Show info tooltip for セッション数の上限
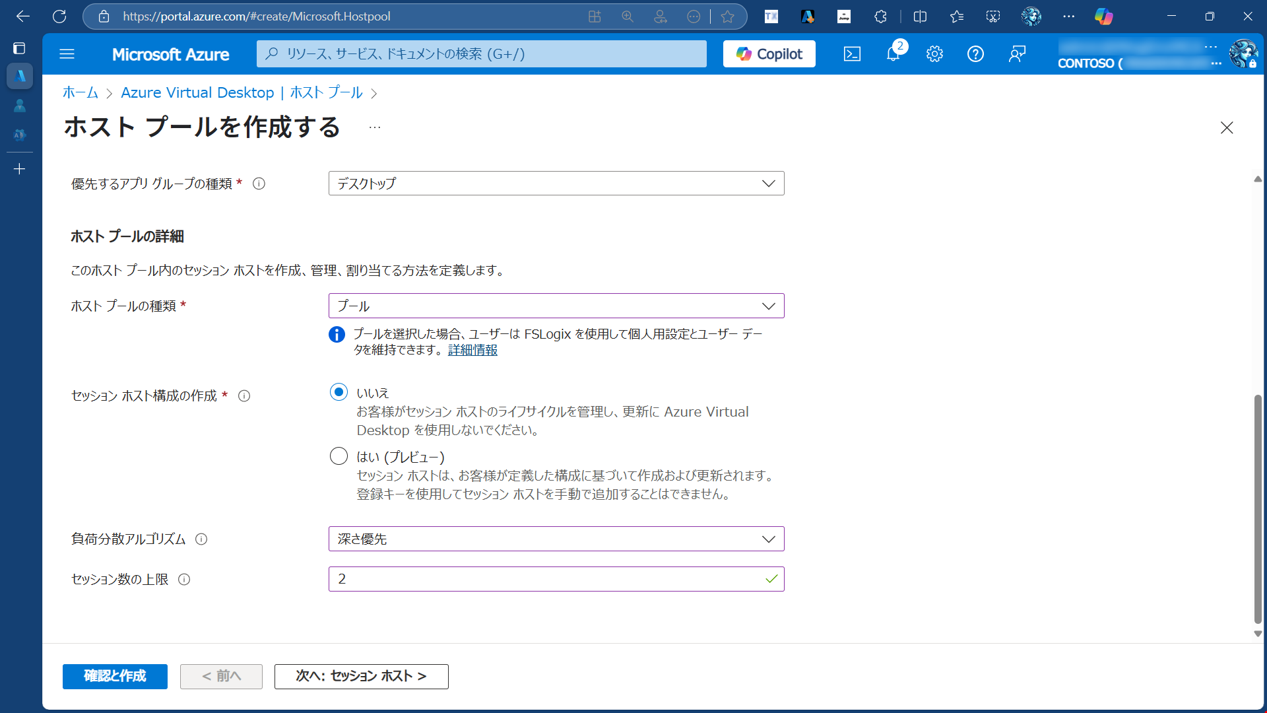Viewport: 1267px width, 713px height. tap(184, 580)
